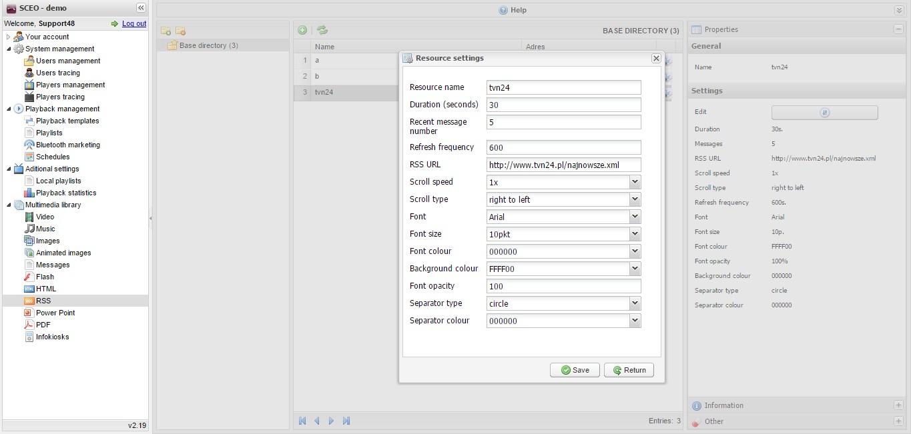Viewport: 911px width, 434px height.
Task: Open the Music library icon
Action: pos(29,229)
